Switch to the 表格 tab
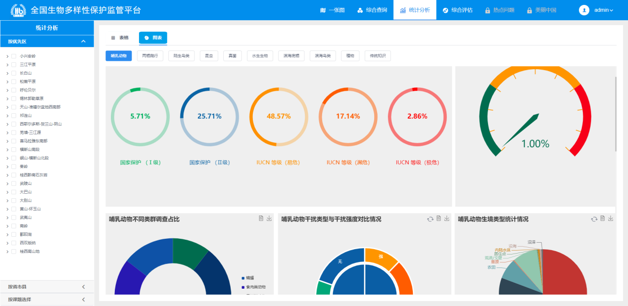 pos(120,38)
